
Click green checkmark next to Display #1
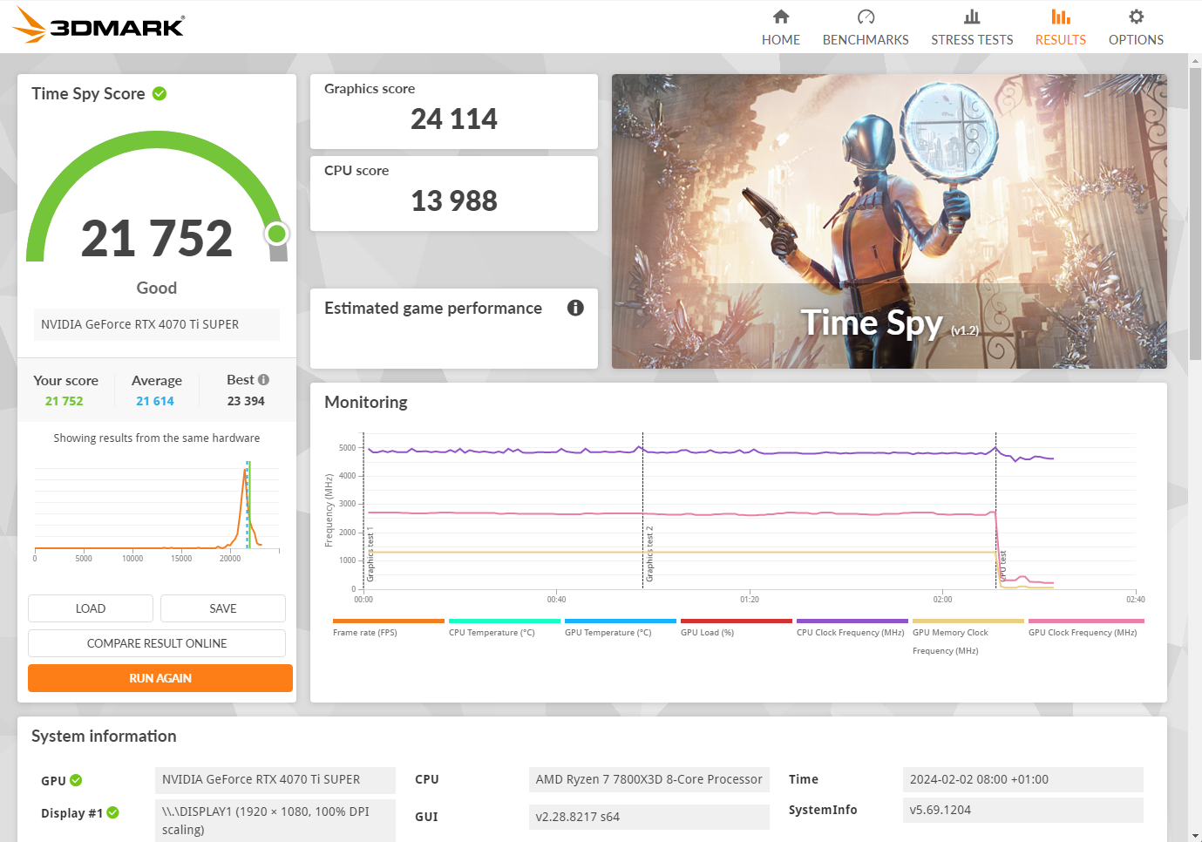click(x=112, y=812)
